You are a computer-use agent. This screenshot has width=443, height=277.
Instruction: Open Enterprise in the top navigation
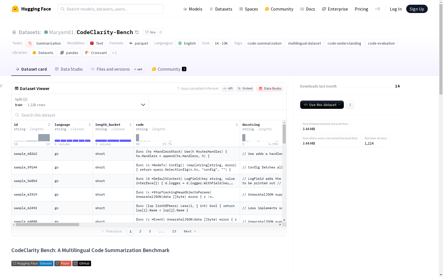pyautogui.click(x=335, y=9)
